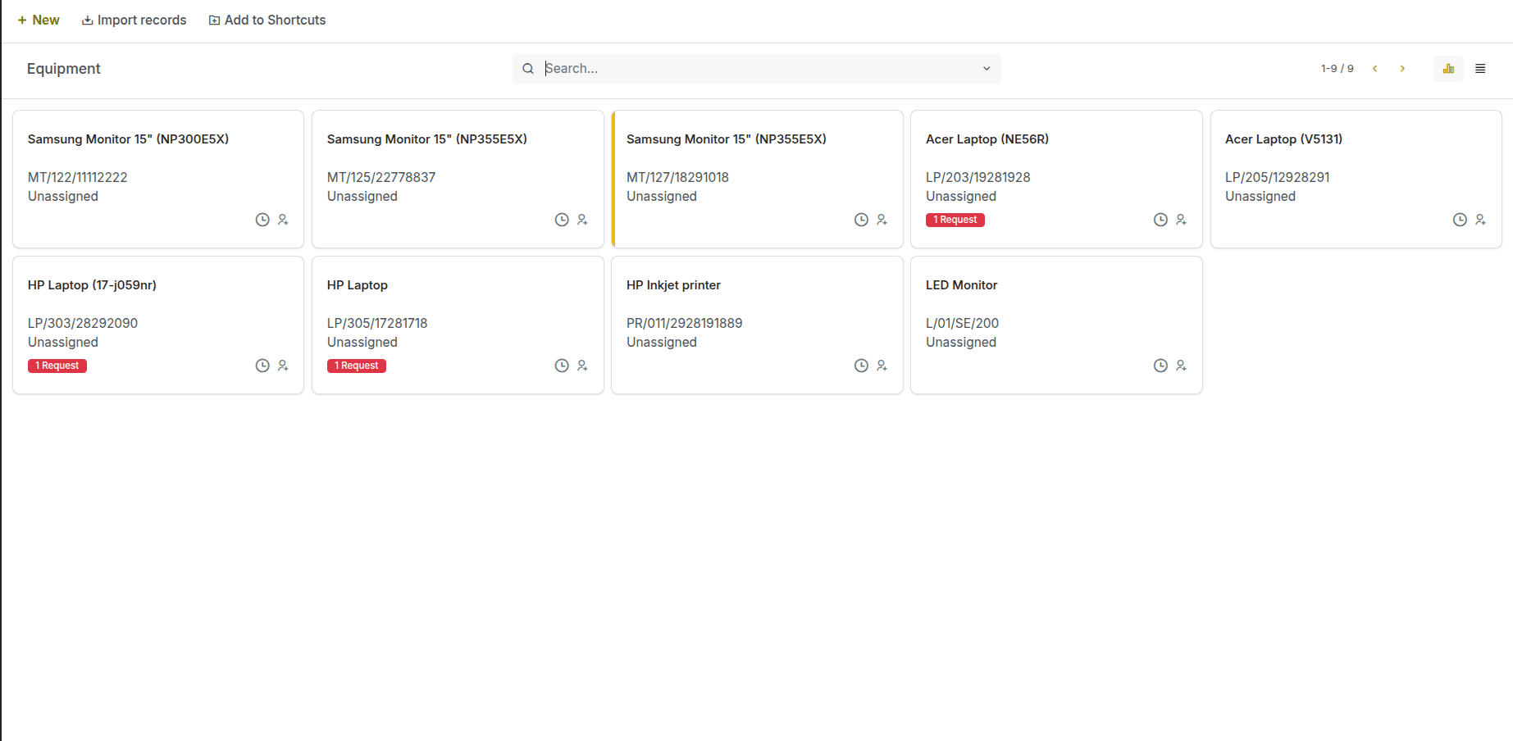Expand search filter options dropdown
The height and width of the screenshot is (741, 1513).
click(x=987, y=69)
